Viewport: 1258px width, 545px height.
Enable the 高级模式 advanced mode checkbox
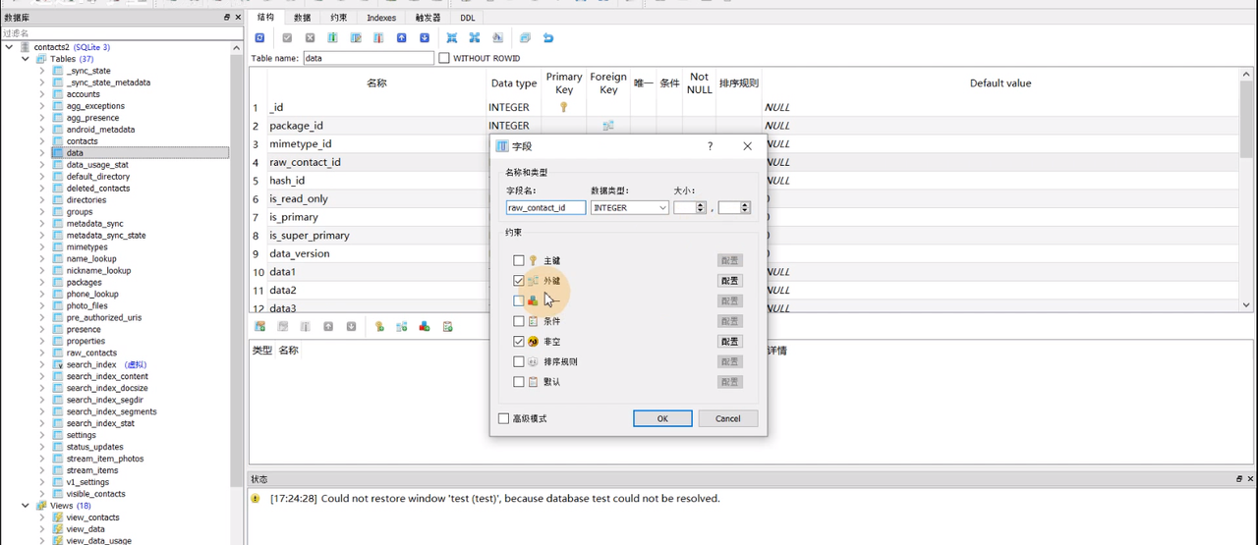tap(504, 419)
